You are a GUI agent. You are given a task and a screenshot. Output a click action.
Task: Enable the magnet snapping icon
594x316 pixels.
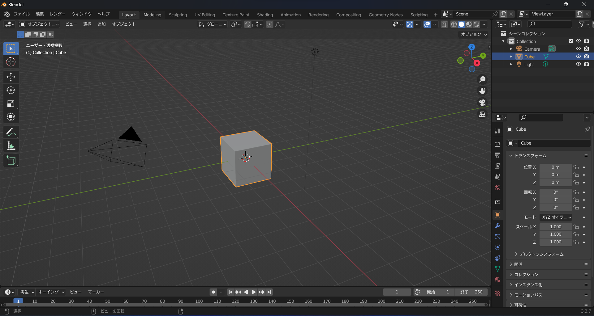pos(247,24)
